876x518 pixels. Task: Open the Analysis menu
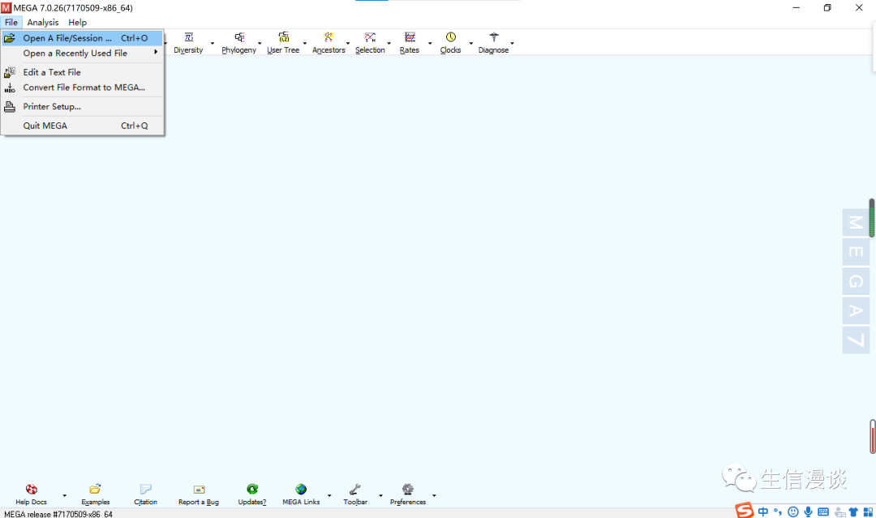point(43,23)
